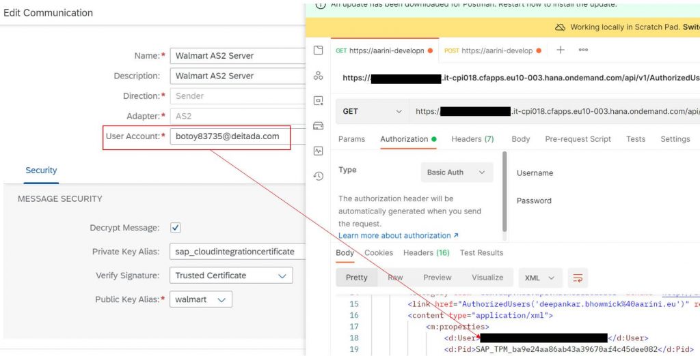The height and width of the screenshot is (356, 700).
Task: Open the Tests tab
Action: point(636,139)
